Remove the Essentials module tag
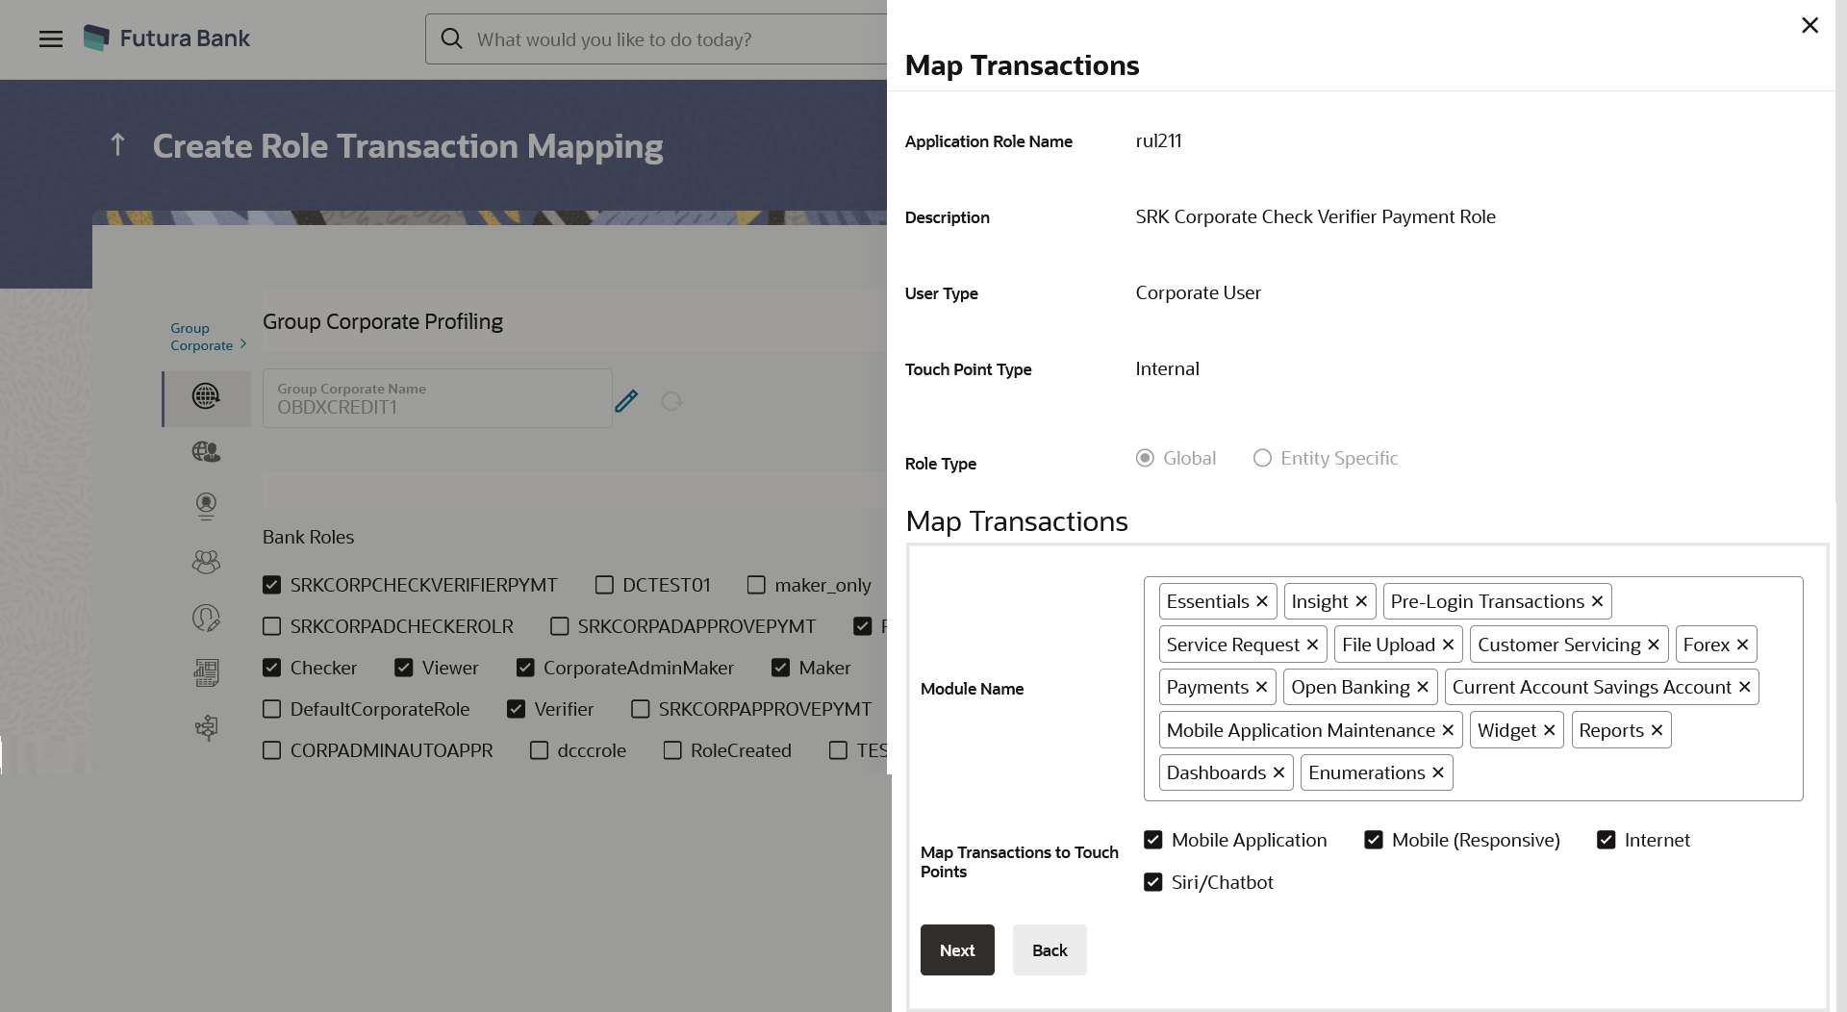The width and height of the screenshot is (1847, 1012). pyautogui.click(x=1261, y=601)
